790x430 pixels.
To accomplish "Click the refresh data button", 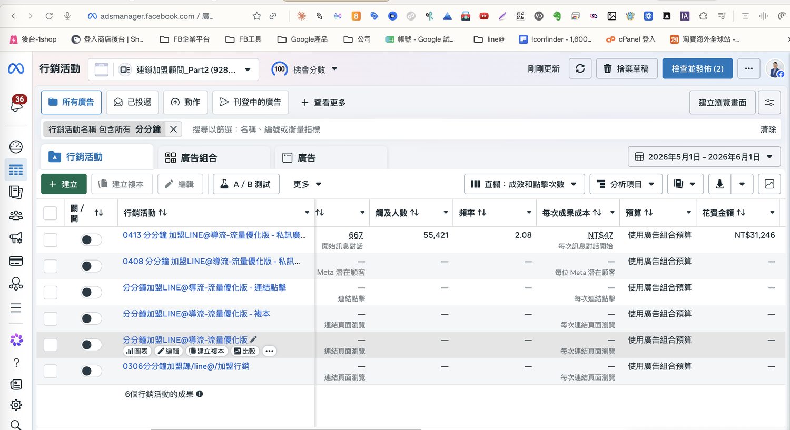I will (580, 68).
